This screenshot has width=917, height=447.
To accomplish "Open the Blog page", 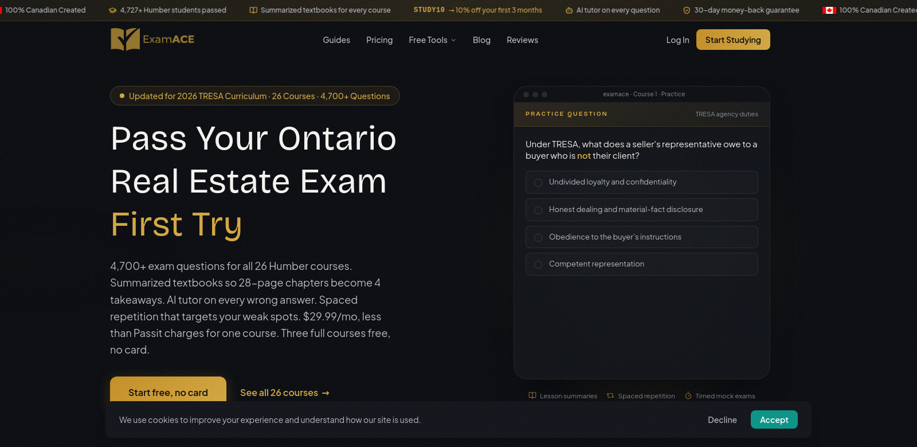I will click(x=481, y=40).
